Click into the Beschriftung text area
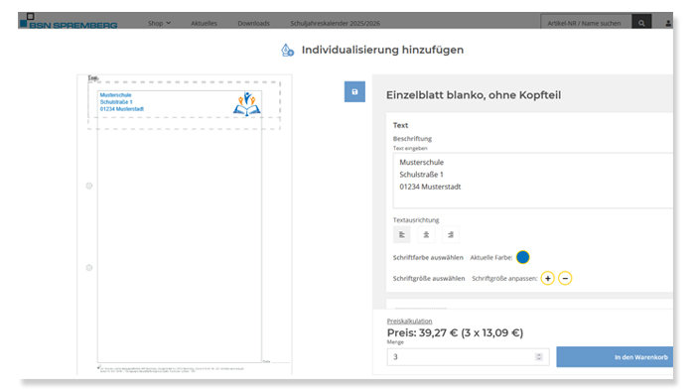695x390 pixels. point(532,181)
